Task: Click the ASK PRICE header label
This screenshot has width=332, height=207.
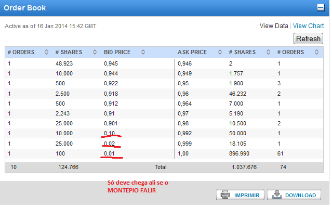Action: pos(192,52)
